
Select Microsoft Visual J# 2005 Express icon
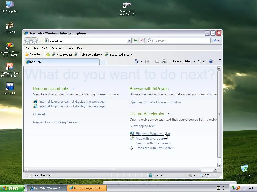click(10, 70)
